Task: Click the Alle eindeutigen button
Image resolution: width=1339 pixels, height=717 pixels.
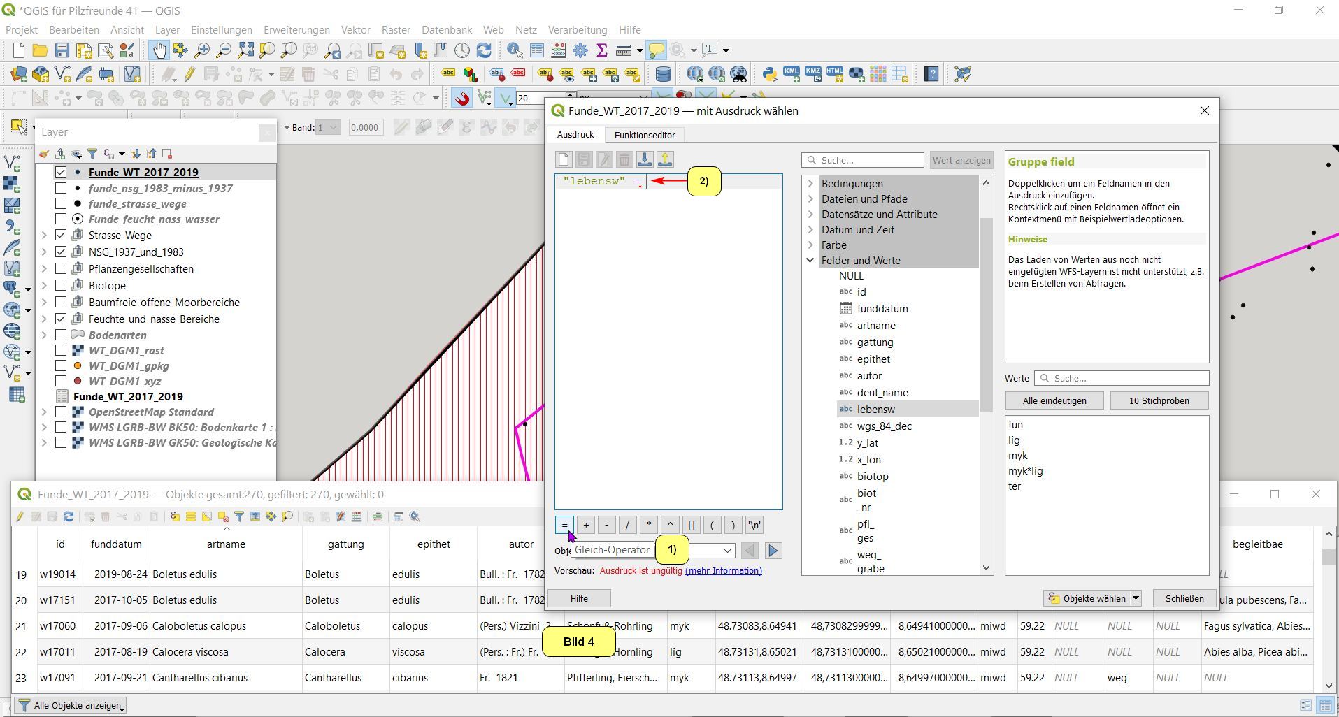Action: tap(1054, 400)
